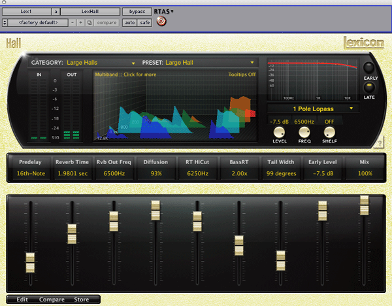Toggle the EARLY button
The image size is (392, 306).
369,67
